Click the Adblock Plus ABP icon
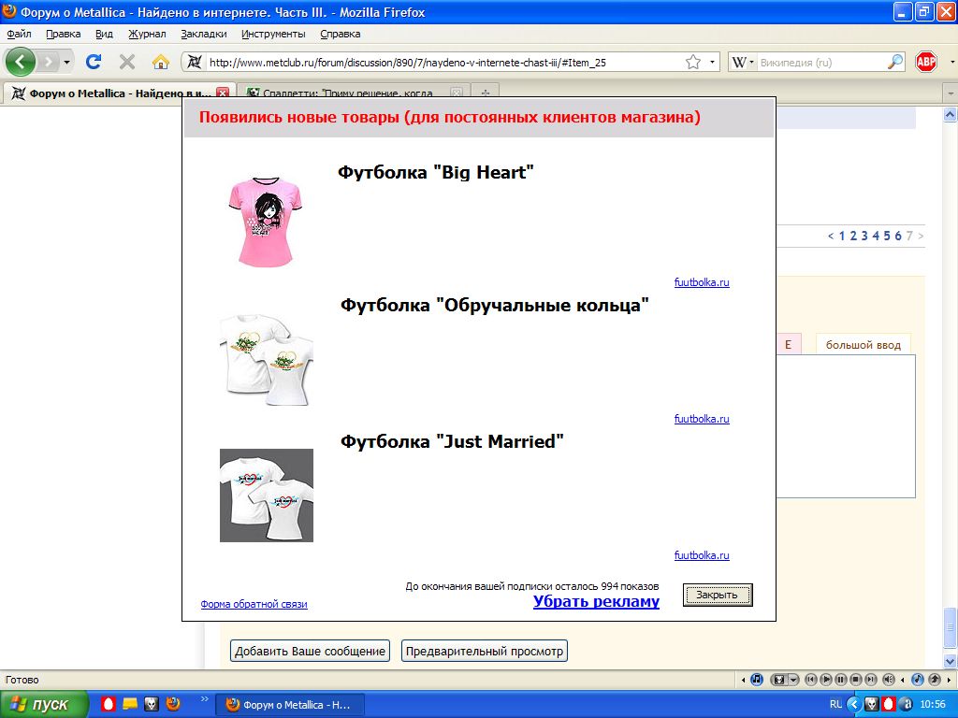This screenshot has width=958, height=718. tap(926, 63)
